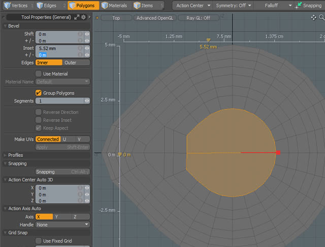
Task: Click the Inset keyframe circle icon
Action: click(x=80, y=48)
